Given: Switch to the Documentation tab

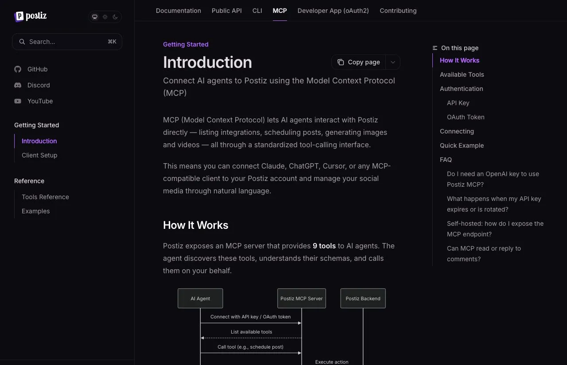Looking at the screenshot, I should 179,11.
